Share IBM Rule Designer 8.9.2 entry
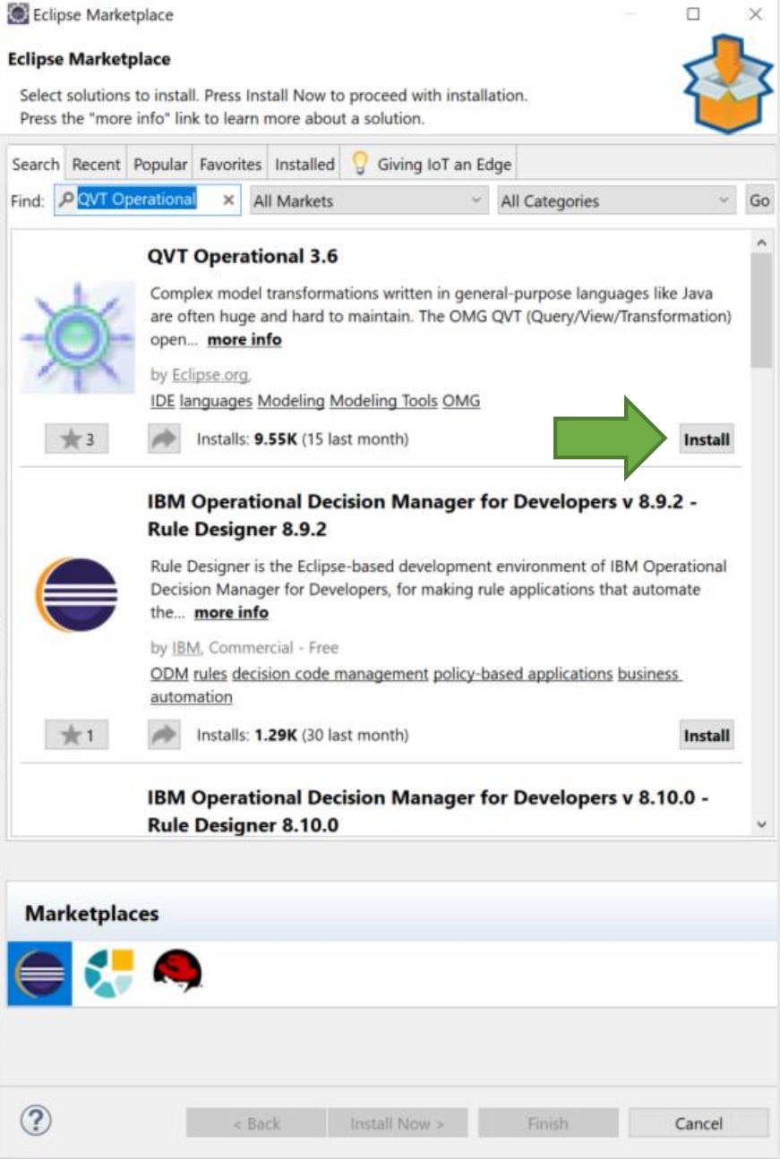 (164, 736)
